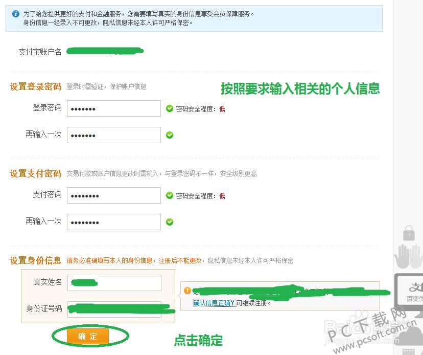Select the 身份证号码 input field

(x=114, y=309)
